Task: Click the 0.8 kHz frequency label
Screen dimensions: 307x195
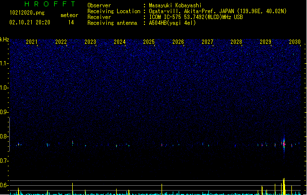Action: tap(4, 136)
